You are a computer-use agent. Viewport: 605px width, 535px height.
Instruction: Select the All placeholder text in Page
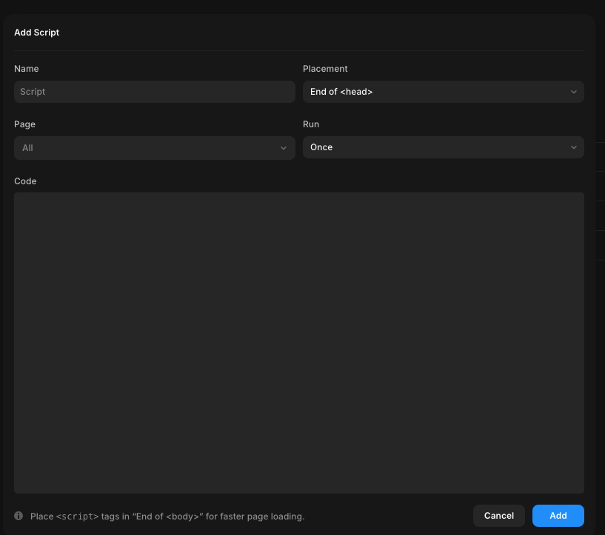tap(27, 148)
